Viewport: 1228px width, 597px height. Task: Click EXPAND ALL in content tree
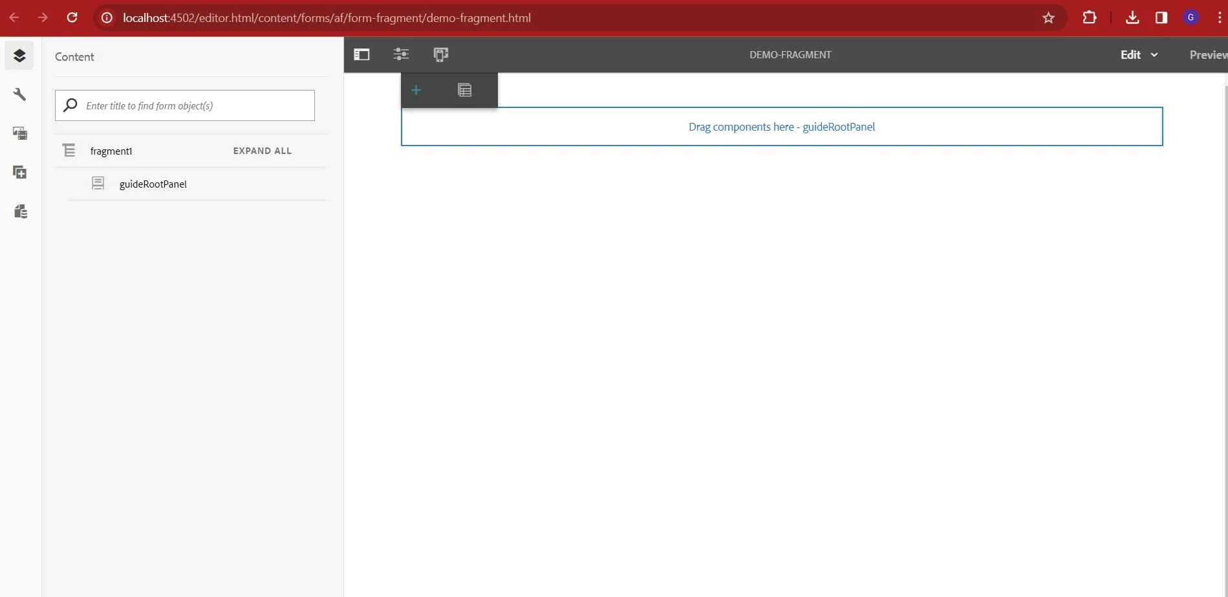tap(262, 151)
